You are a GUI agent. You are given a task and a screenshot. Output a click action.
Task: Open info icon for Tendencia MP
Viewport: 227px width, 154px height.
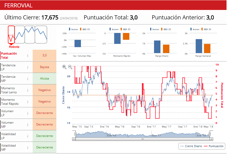[28, 79]
